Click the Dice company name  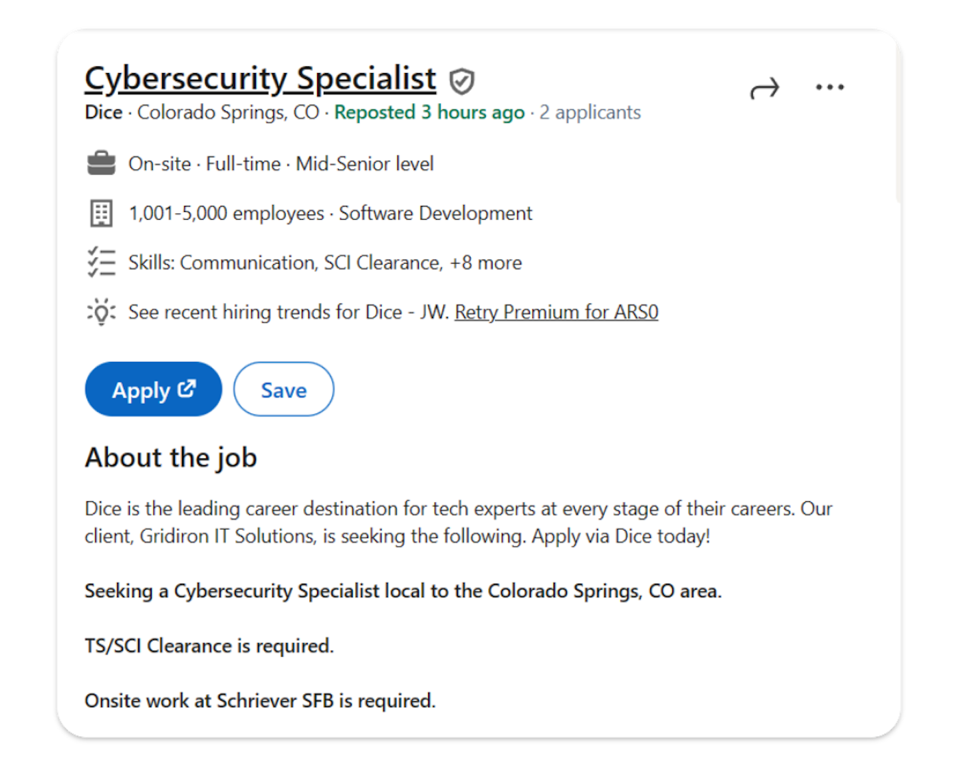click(x=104, y=112)
